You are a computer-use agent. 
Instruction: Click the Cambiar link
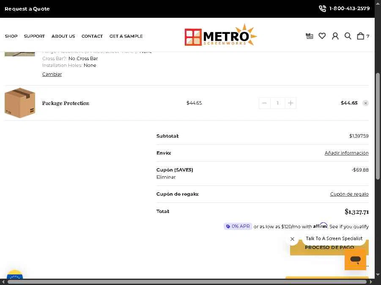52,74
